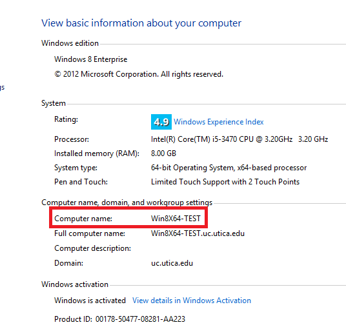Click the Computer description label
This screenshot has height=336, width=346.
[x=92, y=248]
